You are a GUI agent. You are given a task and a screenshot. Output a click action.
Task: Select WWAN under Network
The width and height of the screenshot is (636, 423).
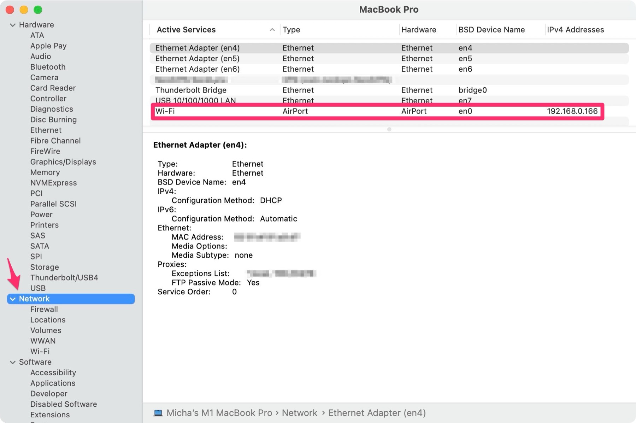tap(43, 341)
